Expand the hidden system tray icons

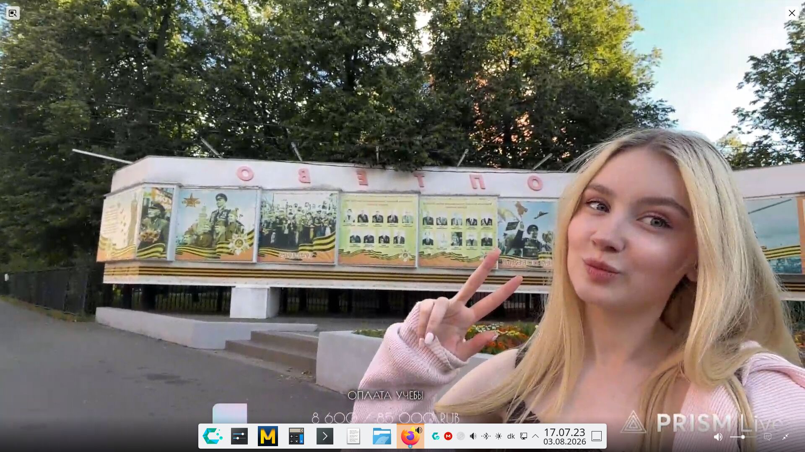tap(535, 436)
